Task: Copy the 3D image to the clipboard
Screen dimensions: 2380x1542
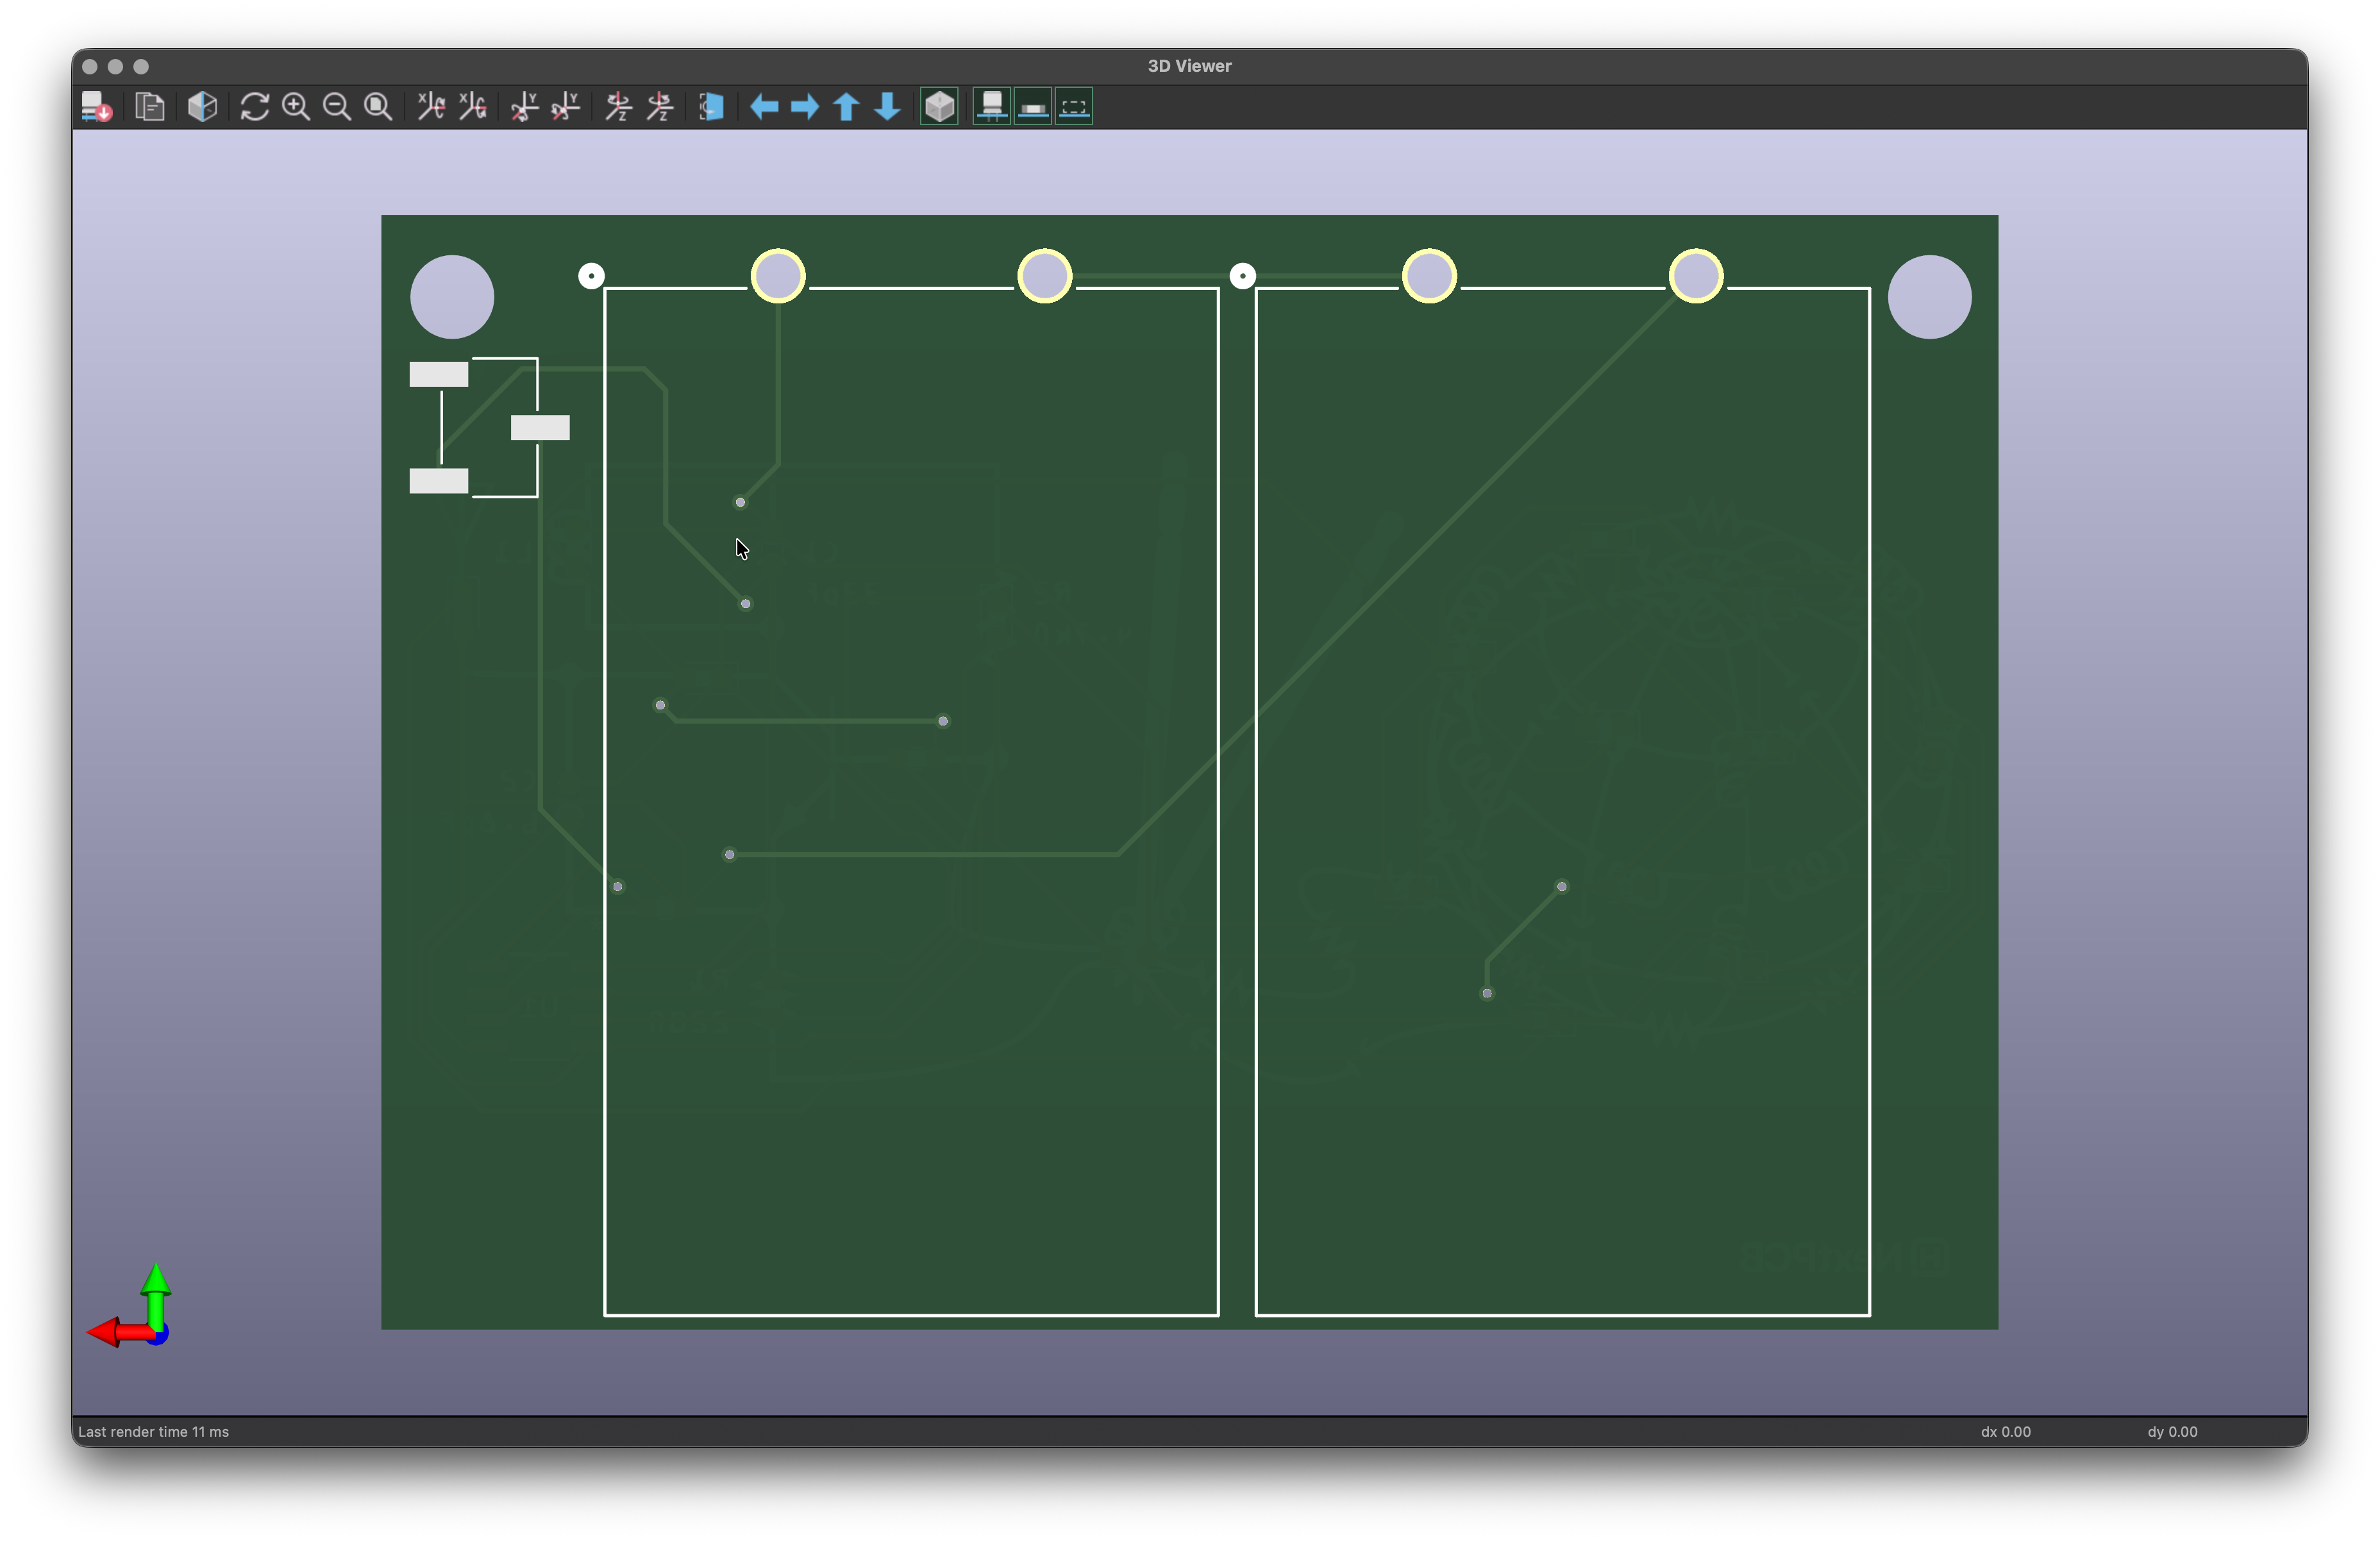Action: [150, 107]
